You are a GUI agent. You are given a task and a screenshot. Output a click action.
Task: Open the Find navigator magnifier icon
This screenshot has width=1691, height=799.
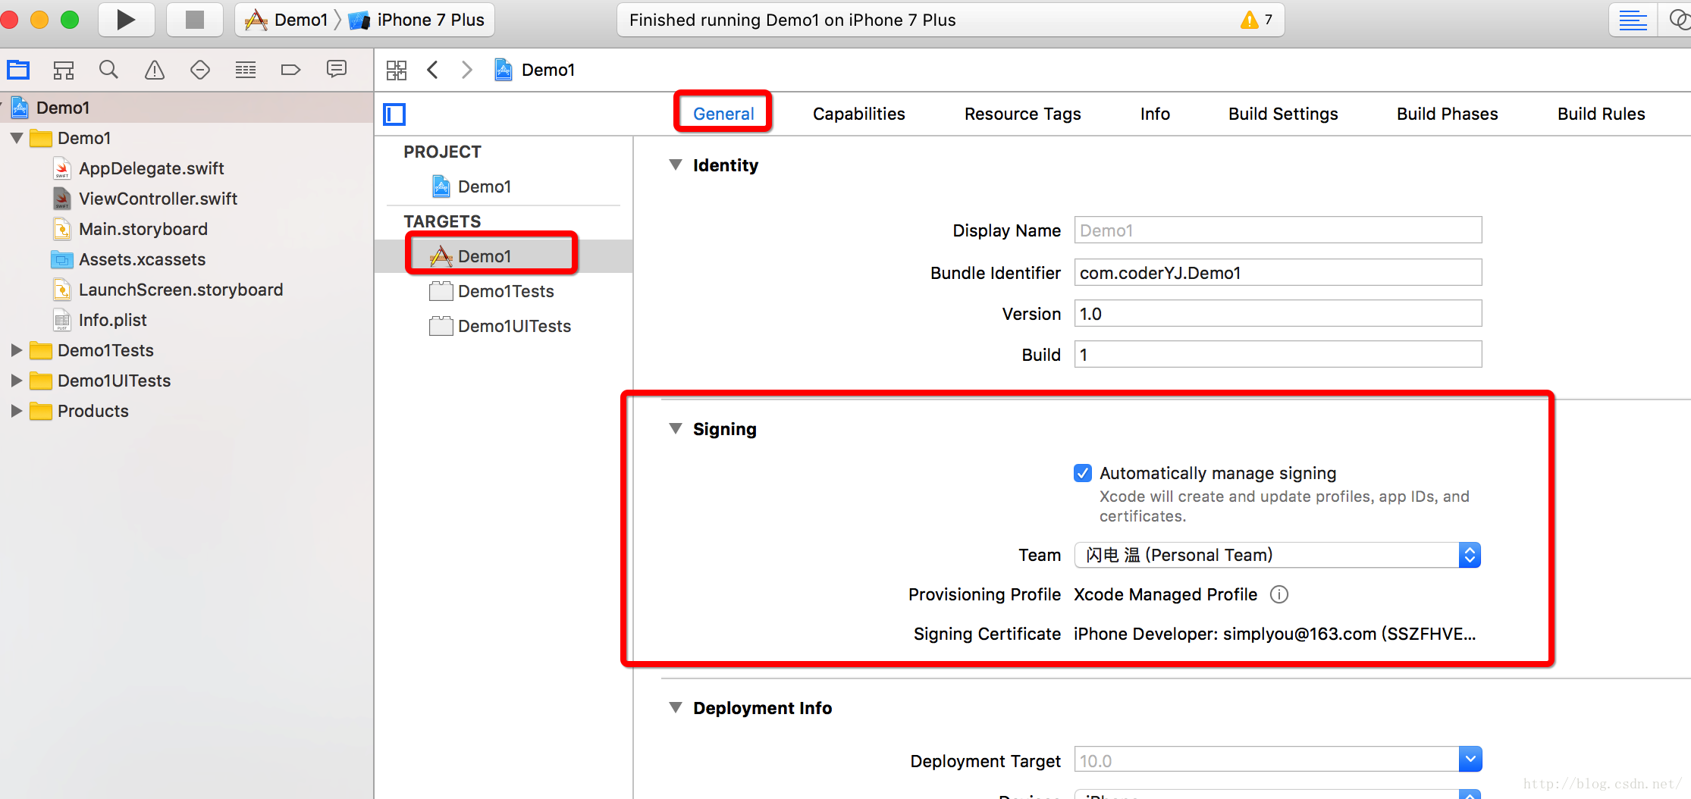tap(108, 70)
